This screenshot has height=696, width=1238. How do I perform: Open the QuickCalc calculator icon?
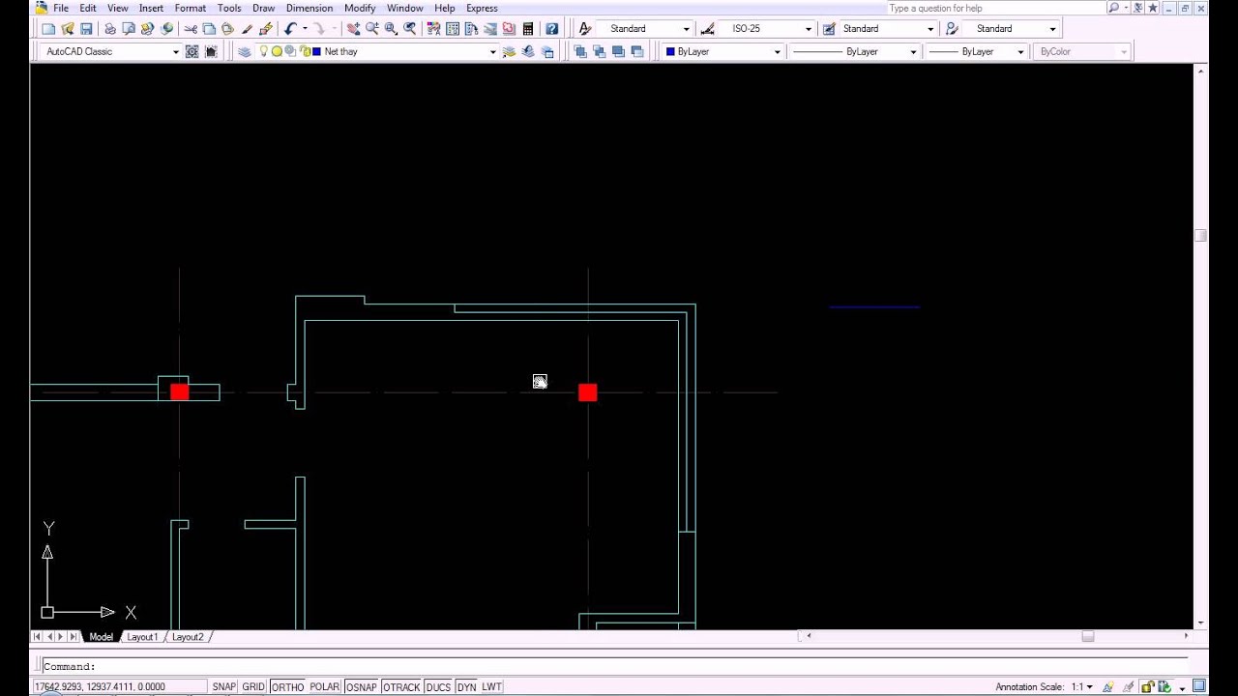pyautogui.click(x=528, y=29)
